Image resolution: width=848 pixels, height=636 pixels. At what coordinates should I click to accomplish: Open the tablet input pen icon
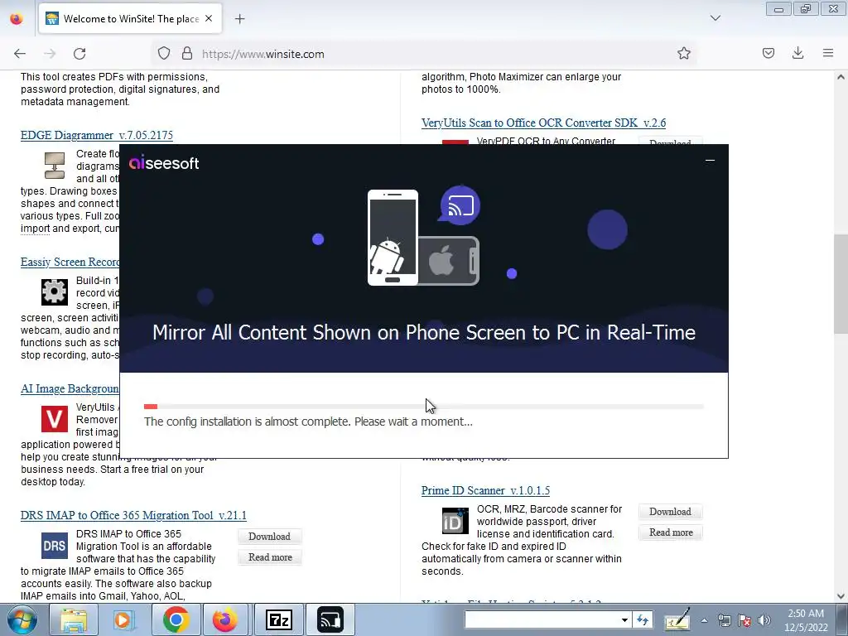pyautogui.click(x=677, y=619)
